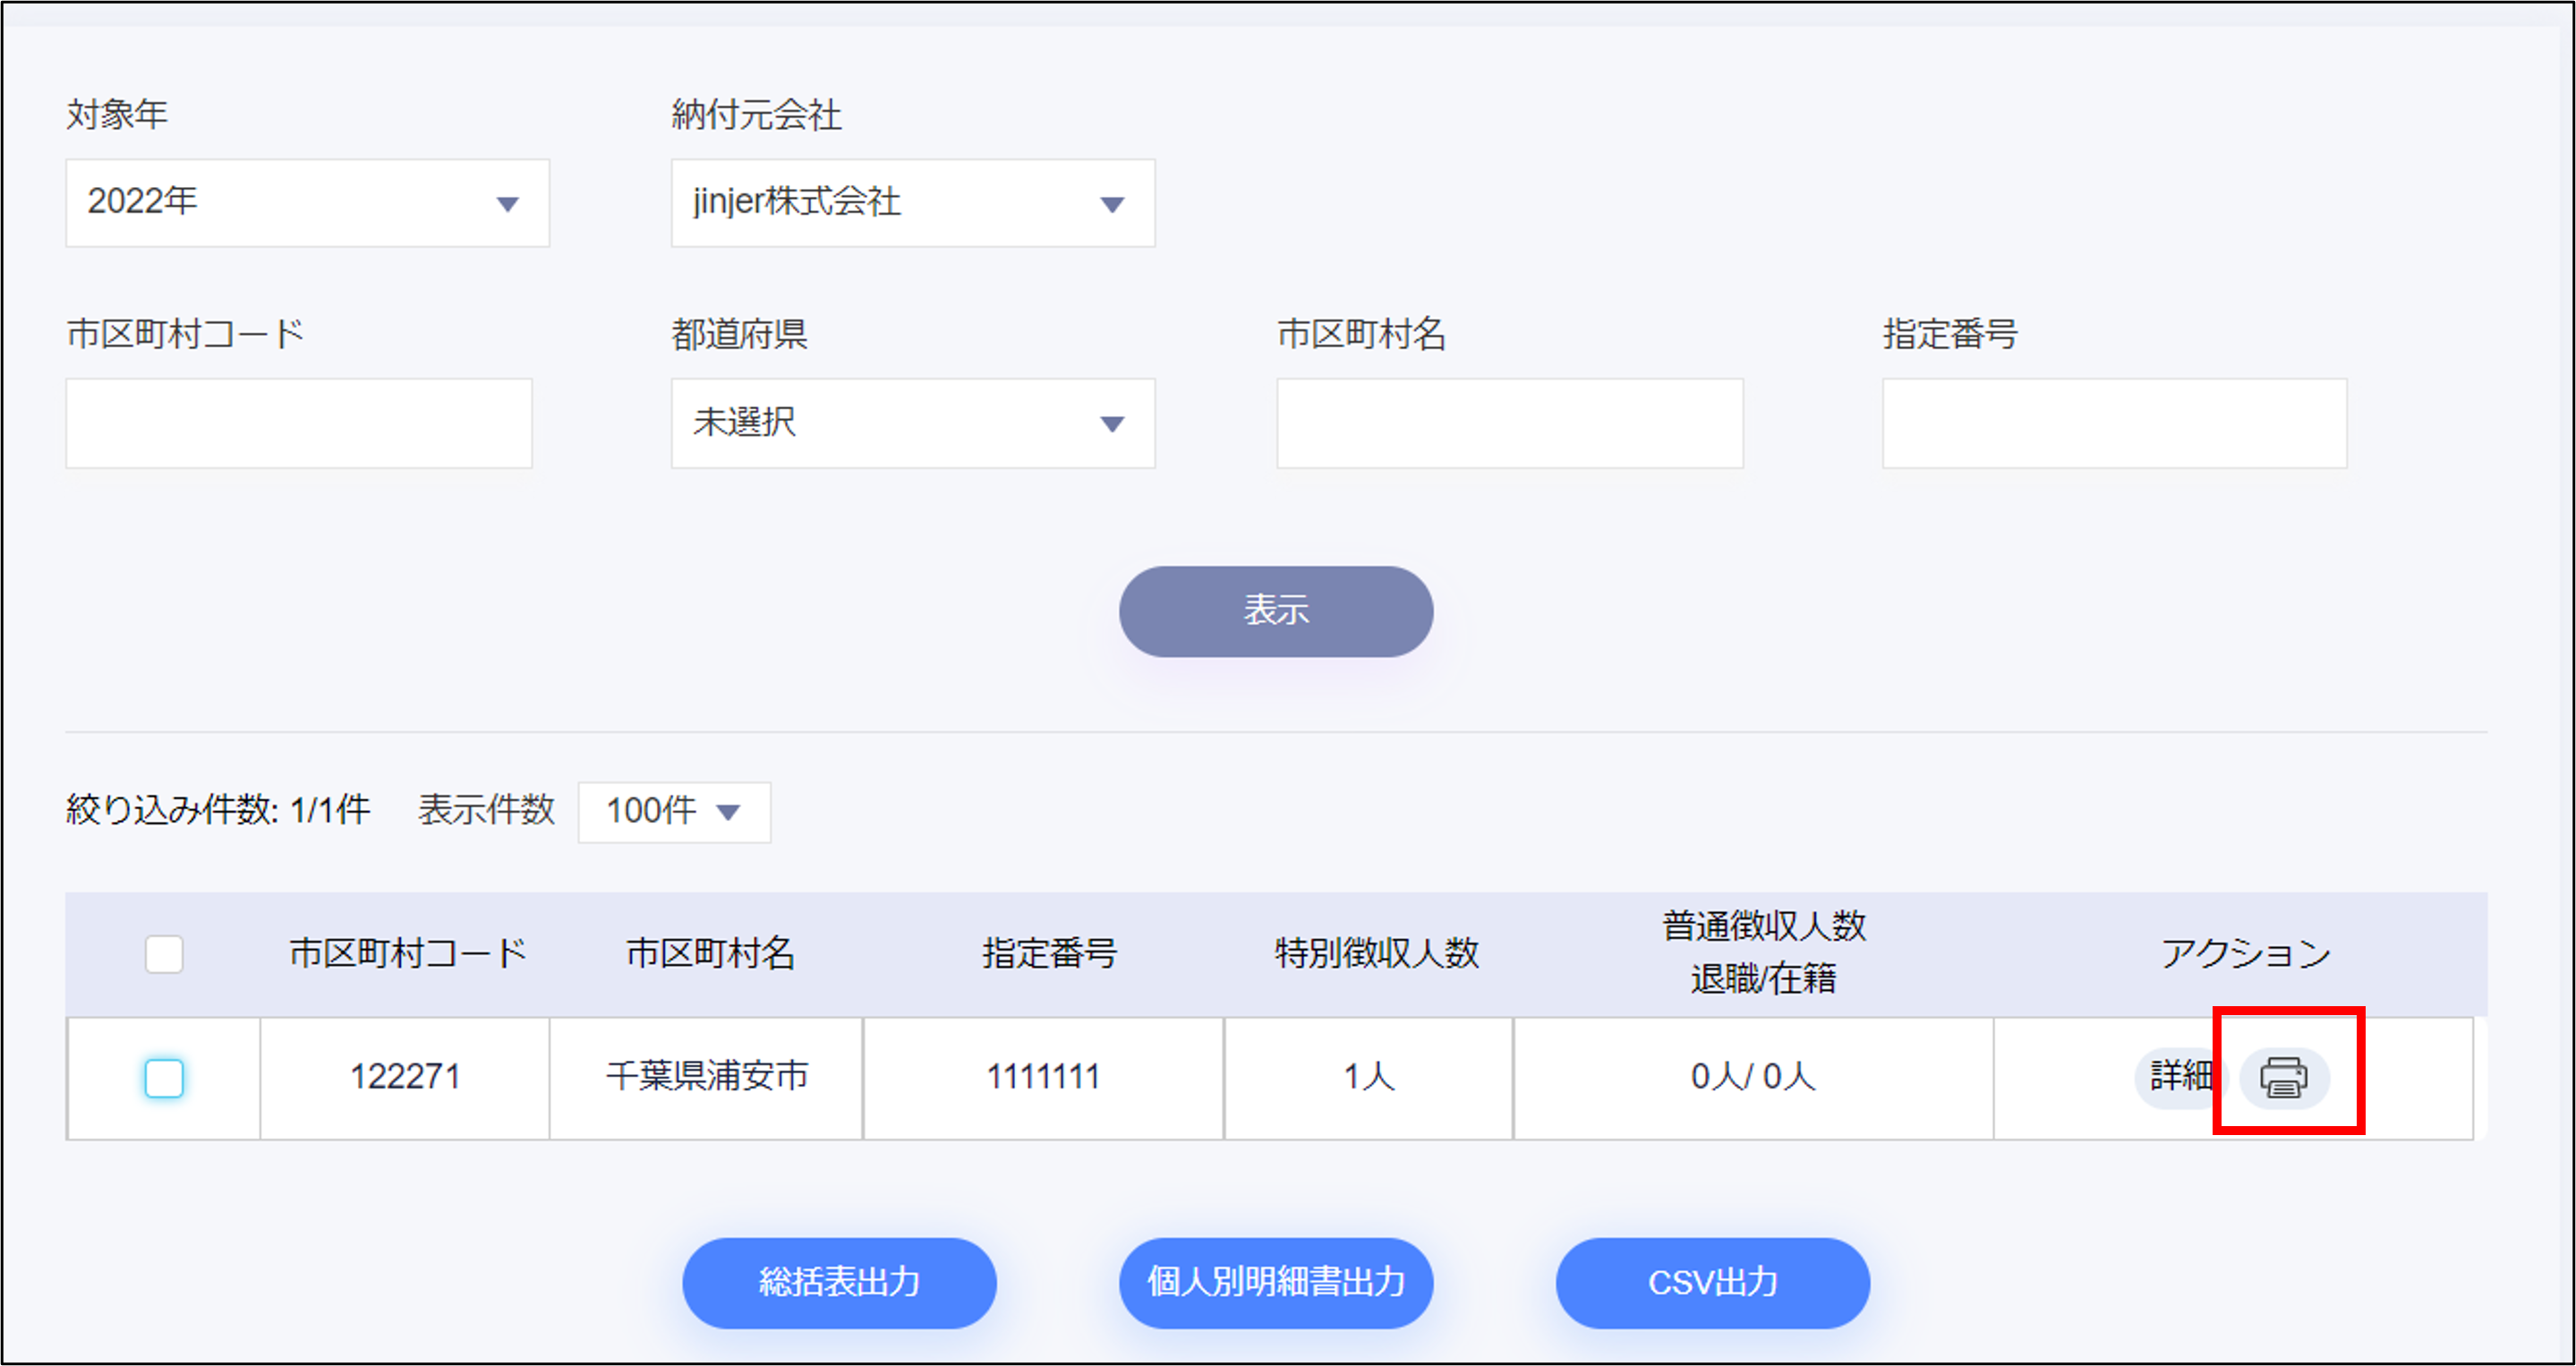Focus the 市区町村名 input field

click(1509, 423)
